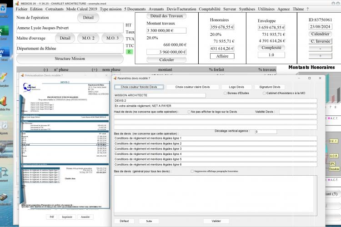Open the Recycle Bin desktop icon
341x227 pixels.
4,9
